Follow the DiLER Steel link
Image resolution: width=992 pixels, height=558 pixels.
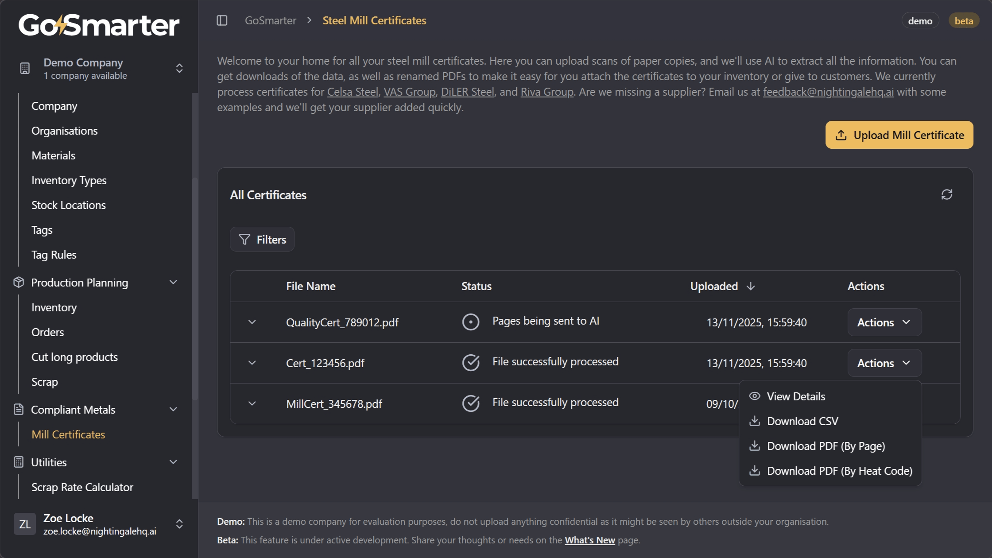click(x=467, y=92)
